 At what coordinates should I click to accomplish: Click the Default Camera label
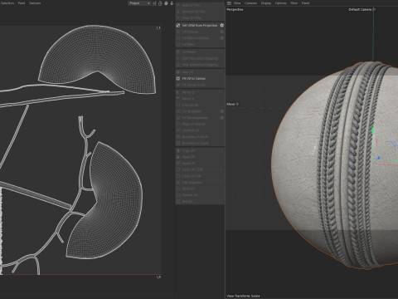[360, 9]
